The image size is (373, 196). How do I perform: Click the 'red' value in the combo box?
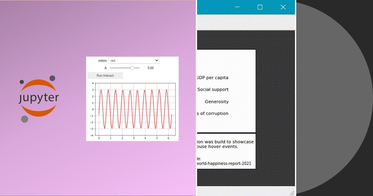coord(113,60)
